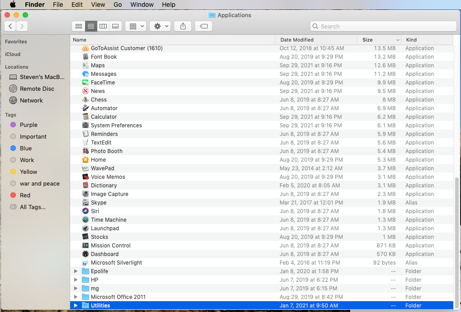Open the View menu
This screenshot has height=312, width=461.
(x=98, y=5)
